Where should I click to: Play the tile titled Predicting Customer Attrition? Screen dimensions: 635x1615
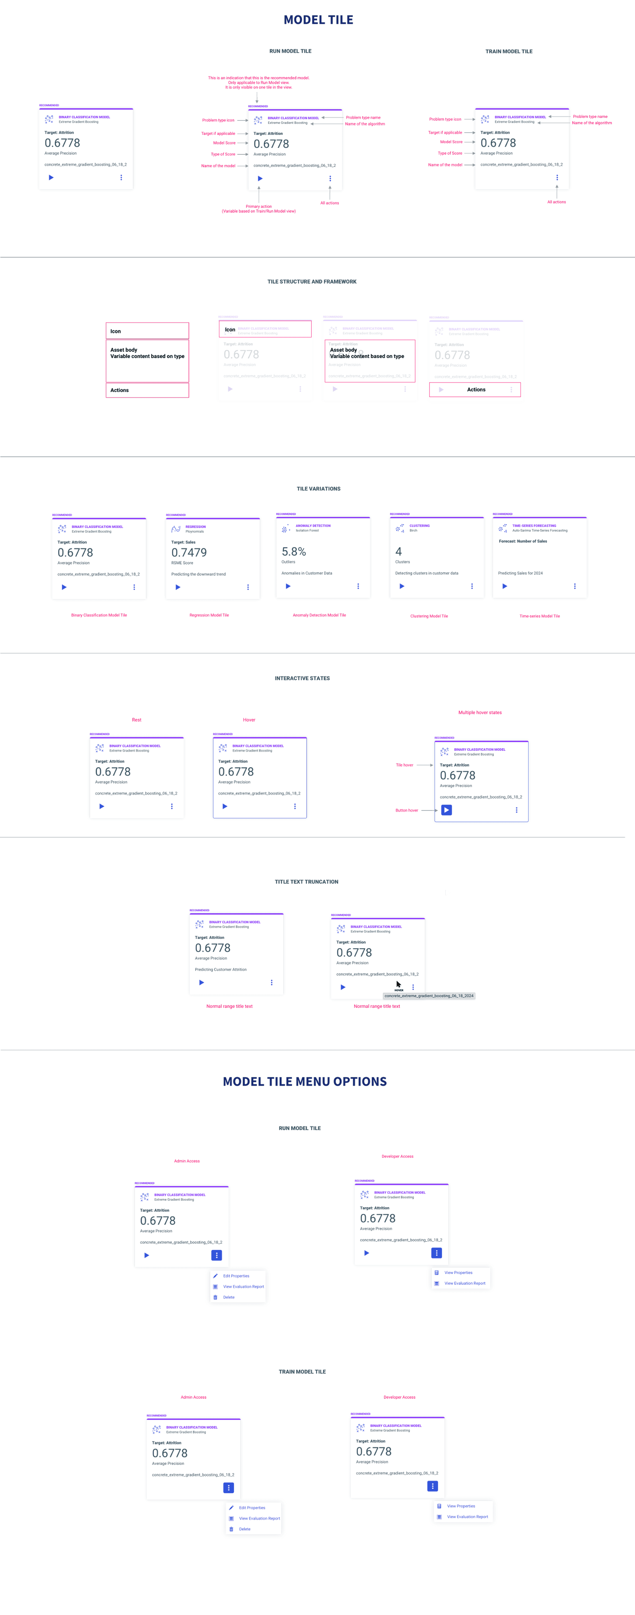coord(202,982)
